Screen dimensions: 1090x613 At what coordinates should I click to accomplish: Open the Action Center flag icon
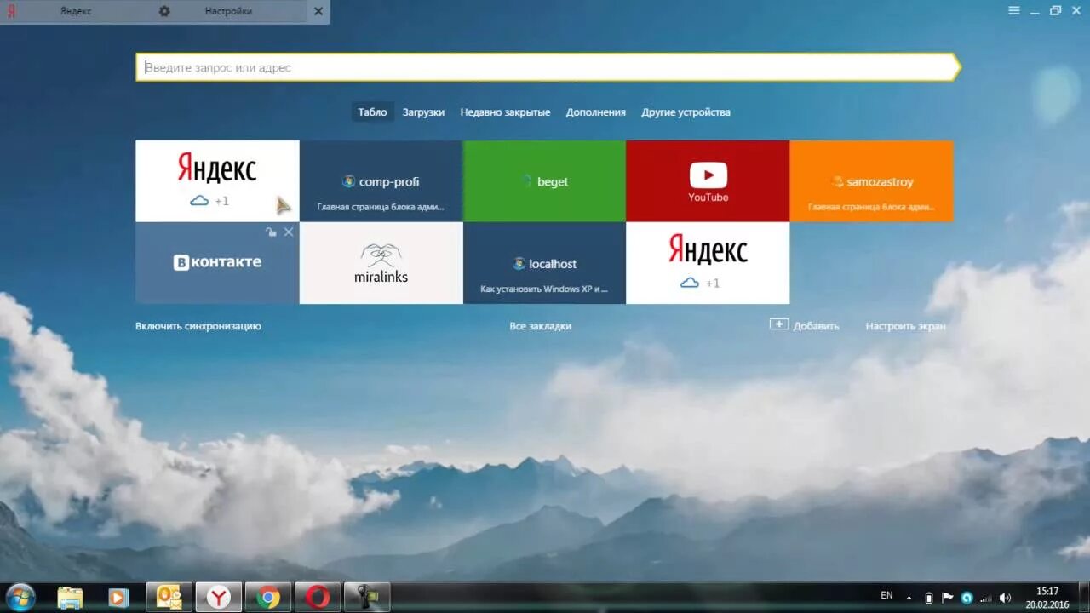click(948, 598)
